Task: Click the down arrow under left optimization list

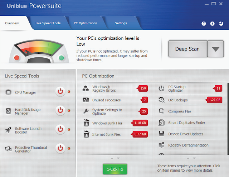Action: tap(118, 158)
